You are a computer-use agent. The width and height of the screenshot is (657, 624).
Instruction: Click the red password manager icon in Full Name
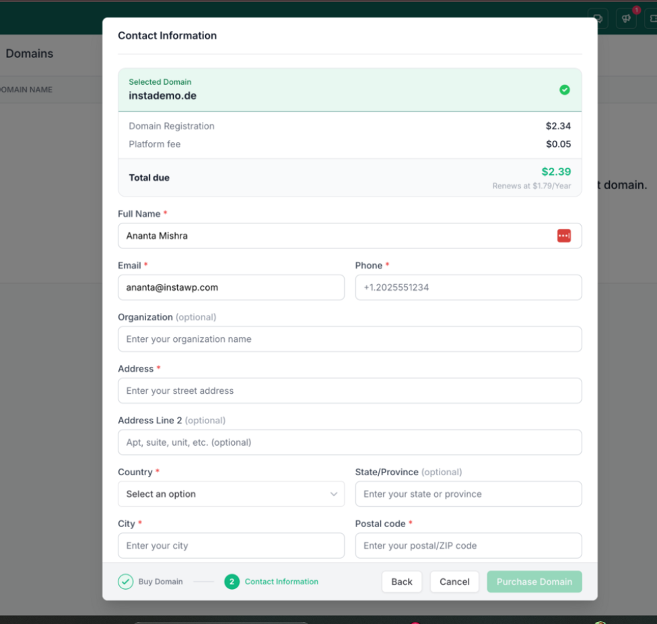(x=563, y=236)
